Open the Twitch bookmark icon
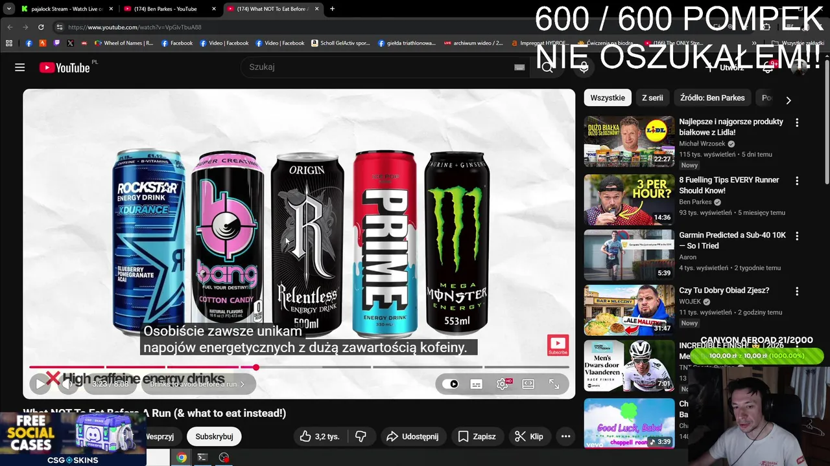The image size is (830, 466). pos(56,43)
